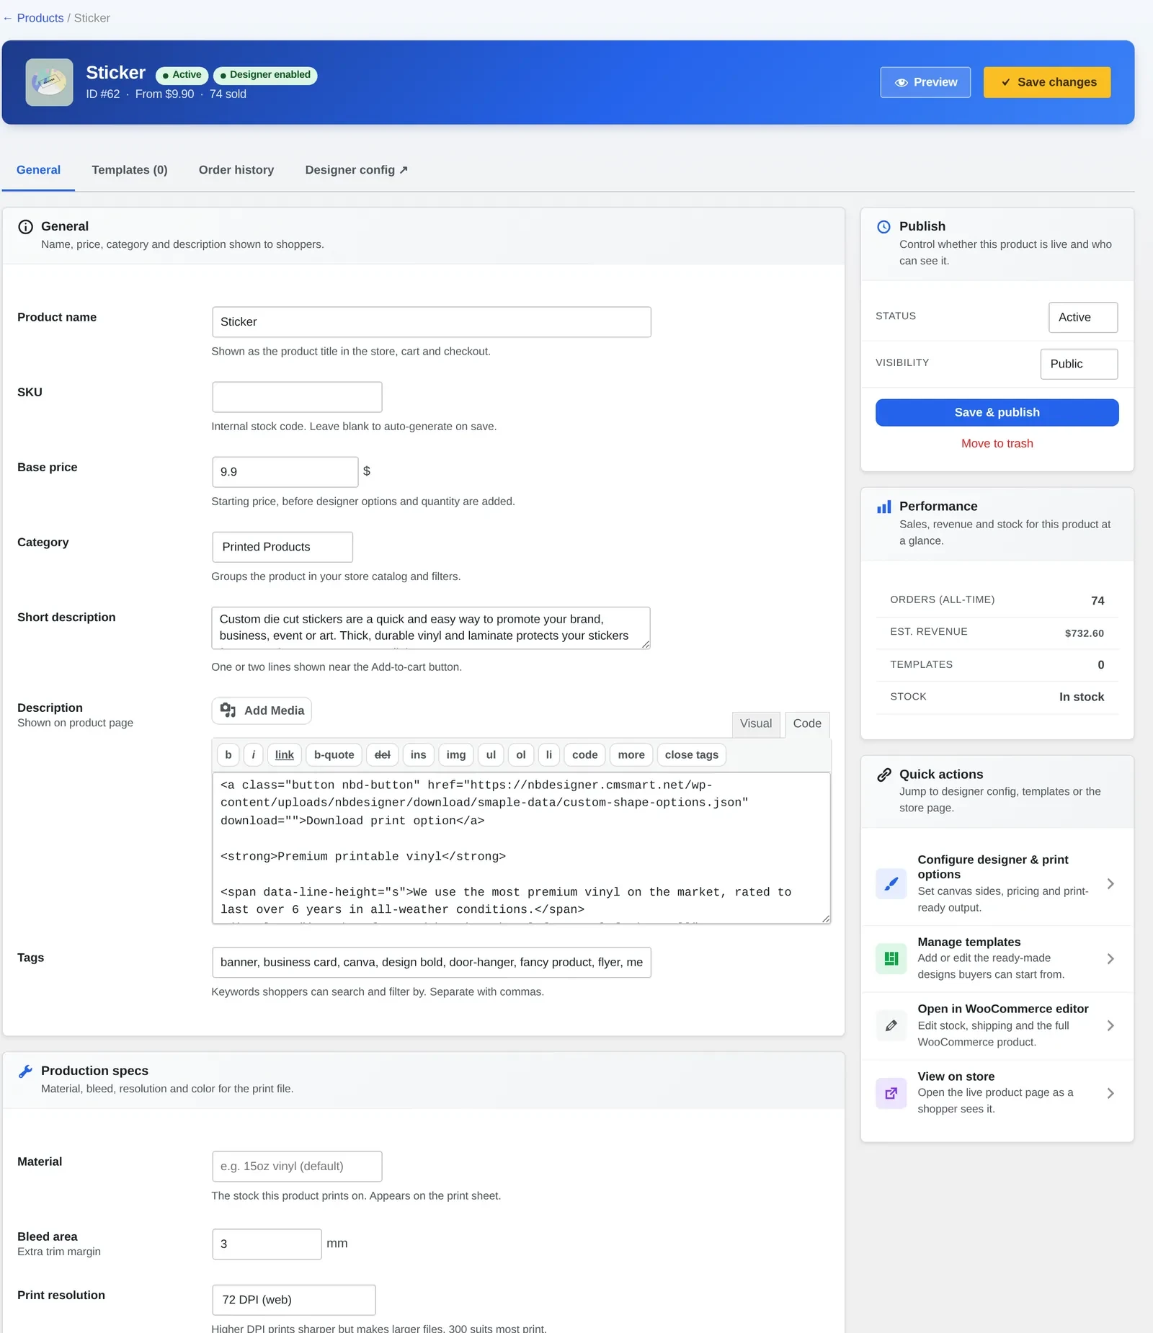Image resolution: width=1153 pixels, height=1333 pixels.
Task: Switch editor to Visual mode
Action: coord(755,723)
